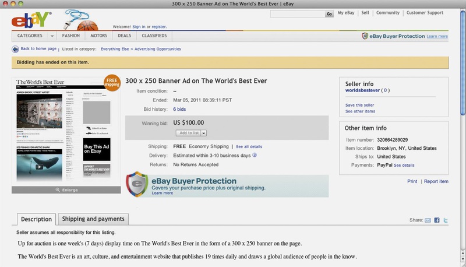Viewport: 466px width, 267px height.
Task: Click the item number 320664289029
Action: (x=392, y=140)
